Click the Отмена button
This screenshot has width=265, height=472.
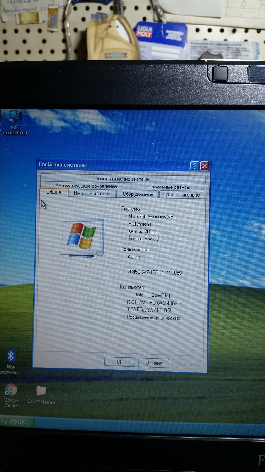(x=154, y=363)
